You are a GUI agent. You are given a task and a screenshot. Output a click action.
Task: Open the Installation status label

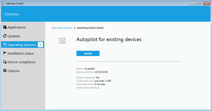click(21, 53)
